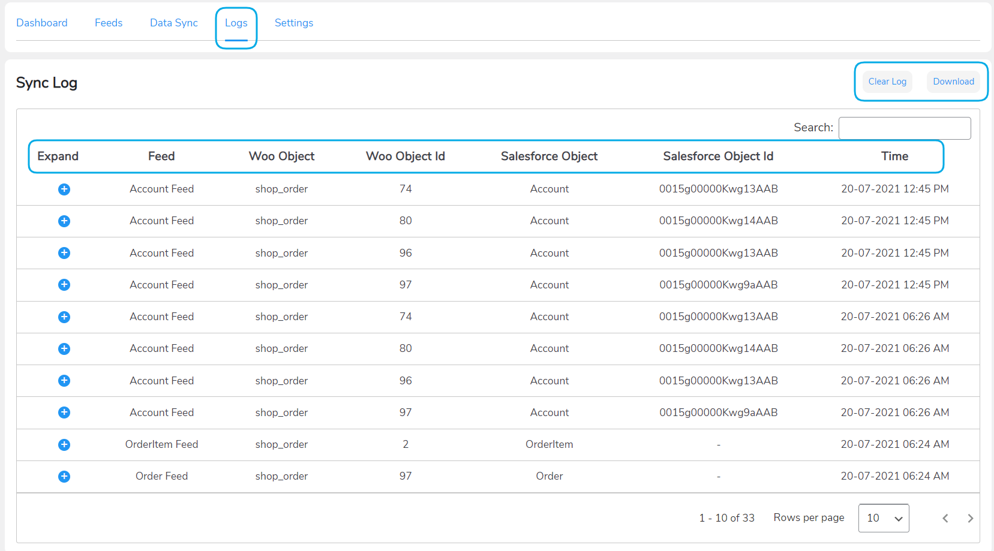Image resolution: width=994 pixels, height=551 pixels.
Task: Click the Order Salesforce Object cell
Action: tap(549, 476)
